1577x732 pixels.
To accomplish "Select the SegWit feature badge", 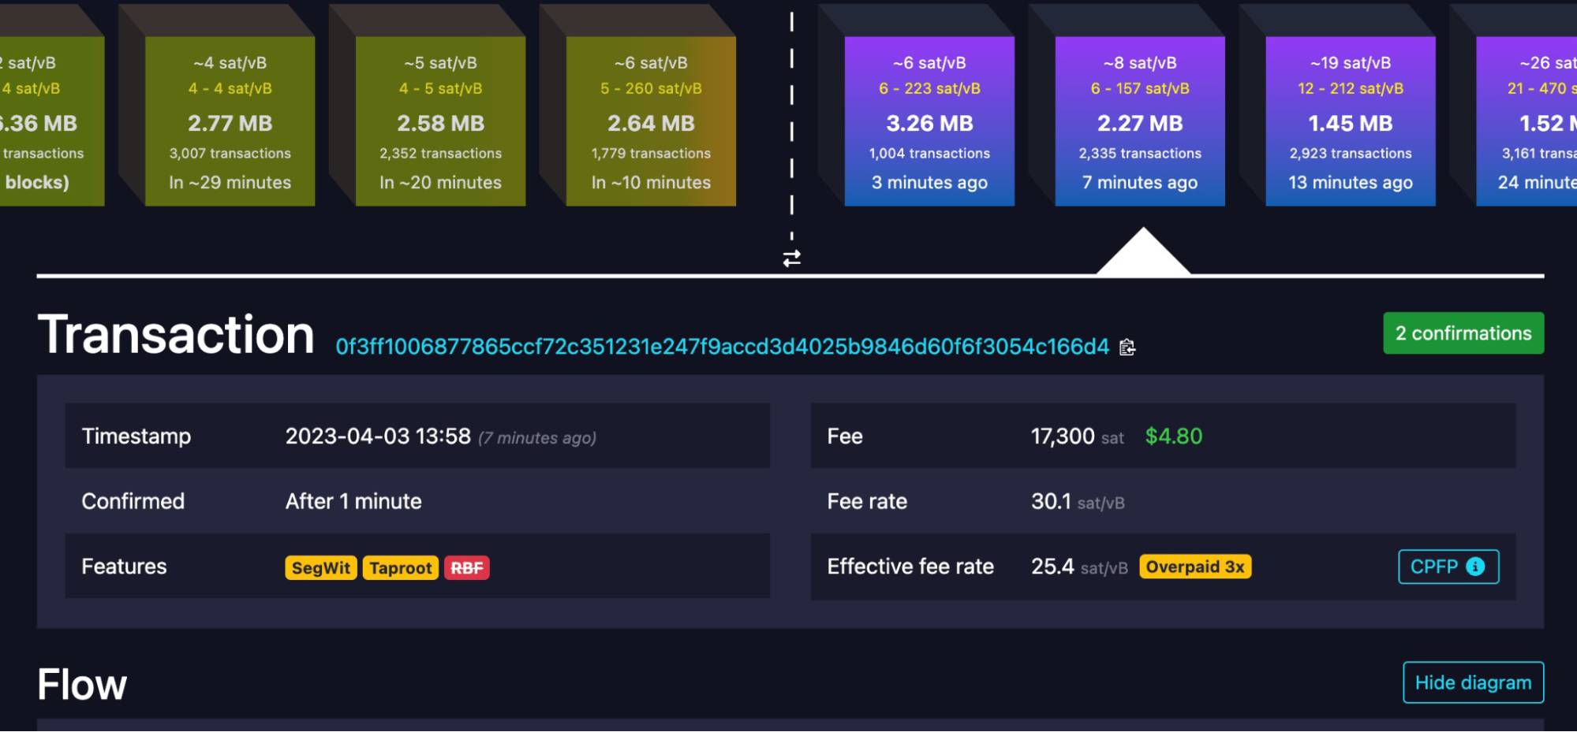I will pos(320,567).
